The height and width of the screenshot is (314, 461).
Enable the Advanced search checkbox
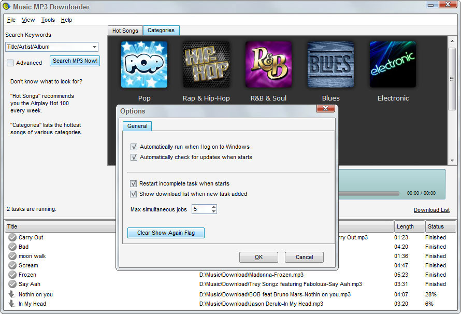(10, 63)
